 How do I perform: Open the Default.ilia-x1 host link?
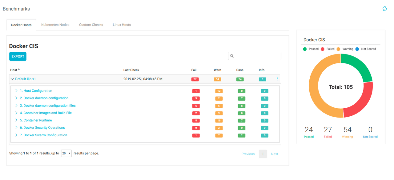pyautogui.click(x=26, y=79)
